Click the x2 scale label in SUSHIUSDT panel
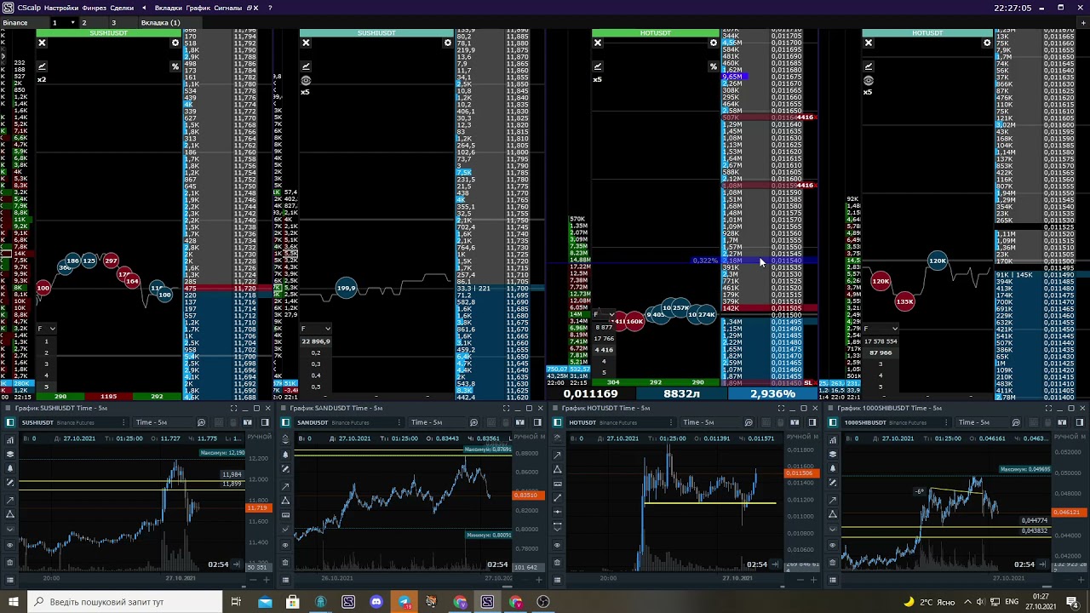The image size is (1090, 613). click(42, 79)
